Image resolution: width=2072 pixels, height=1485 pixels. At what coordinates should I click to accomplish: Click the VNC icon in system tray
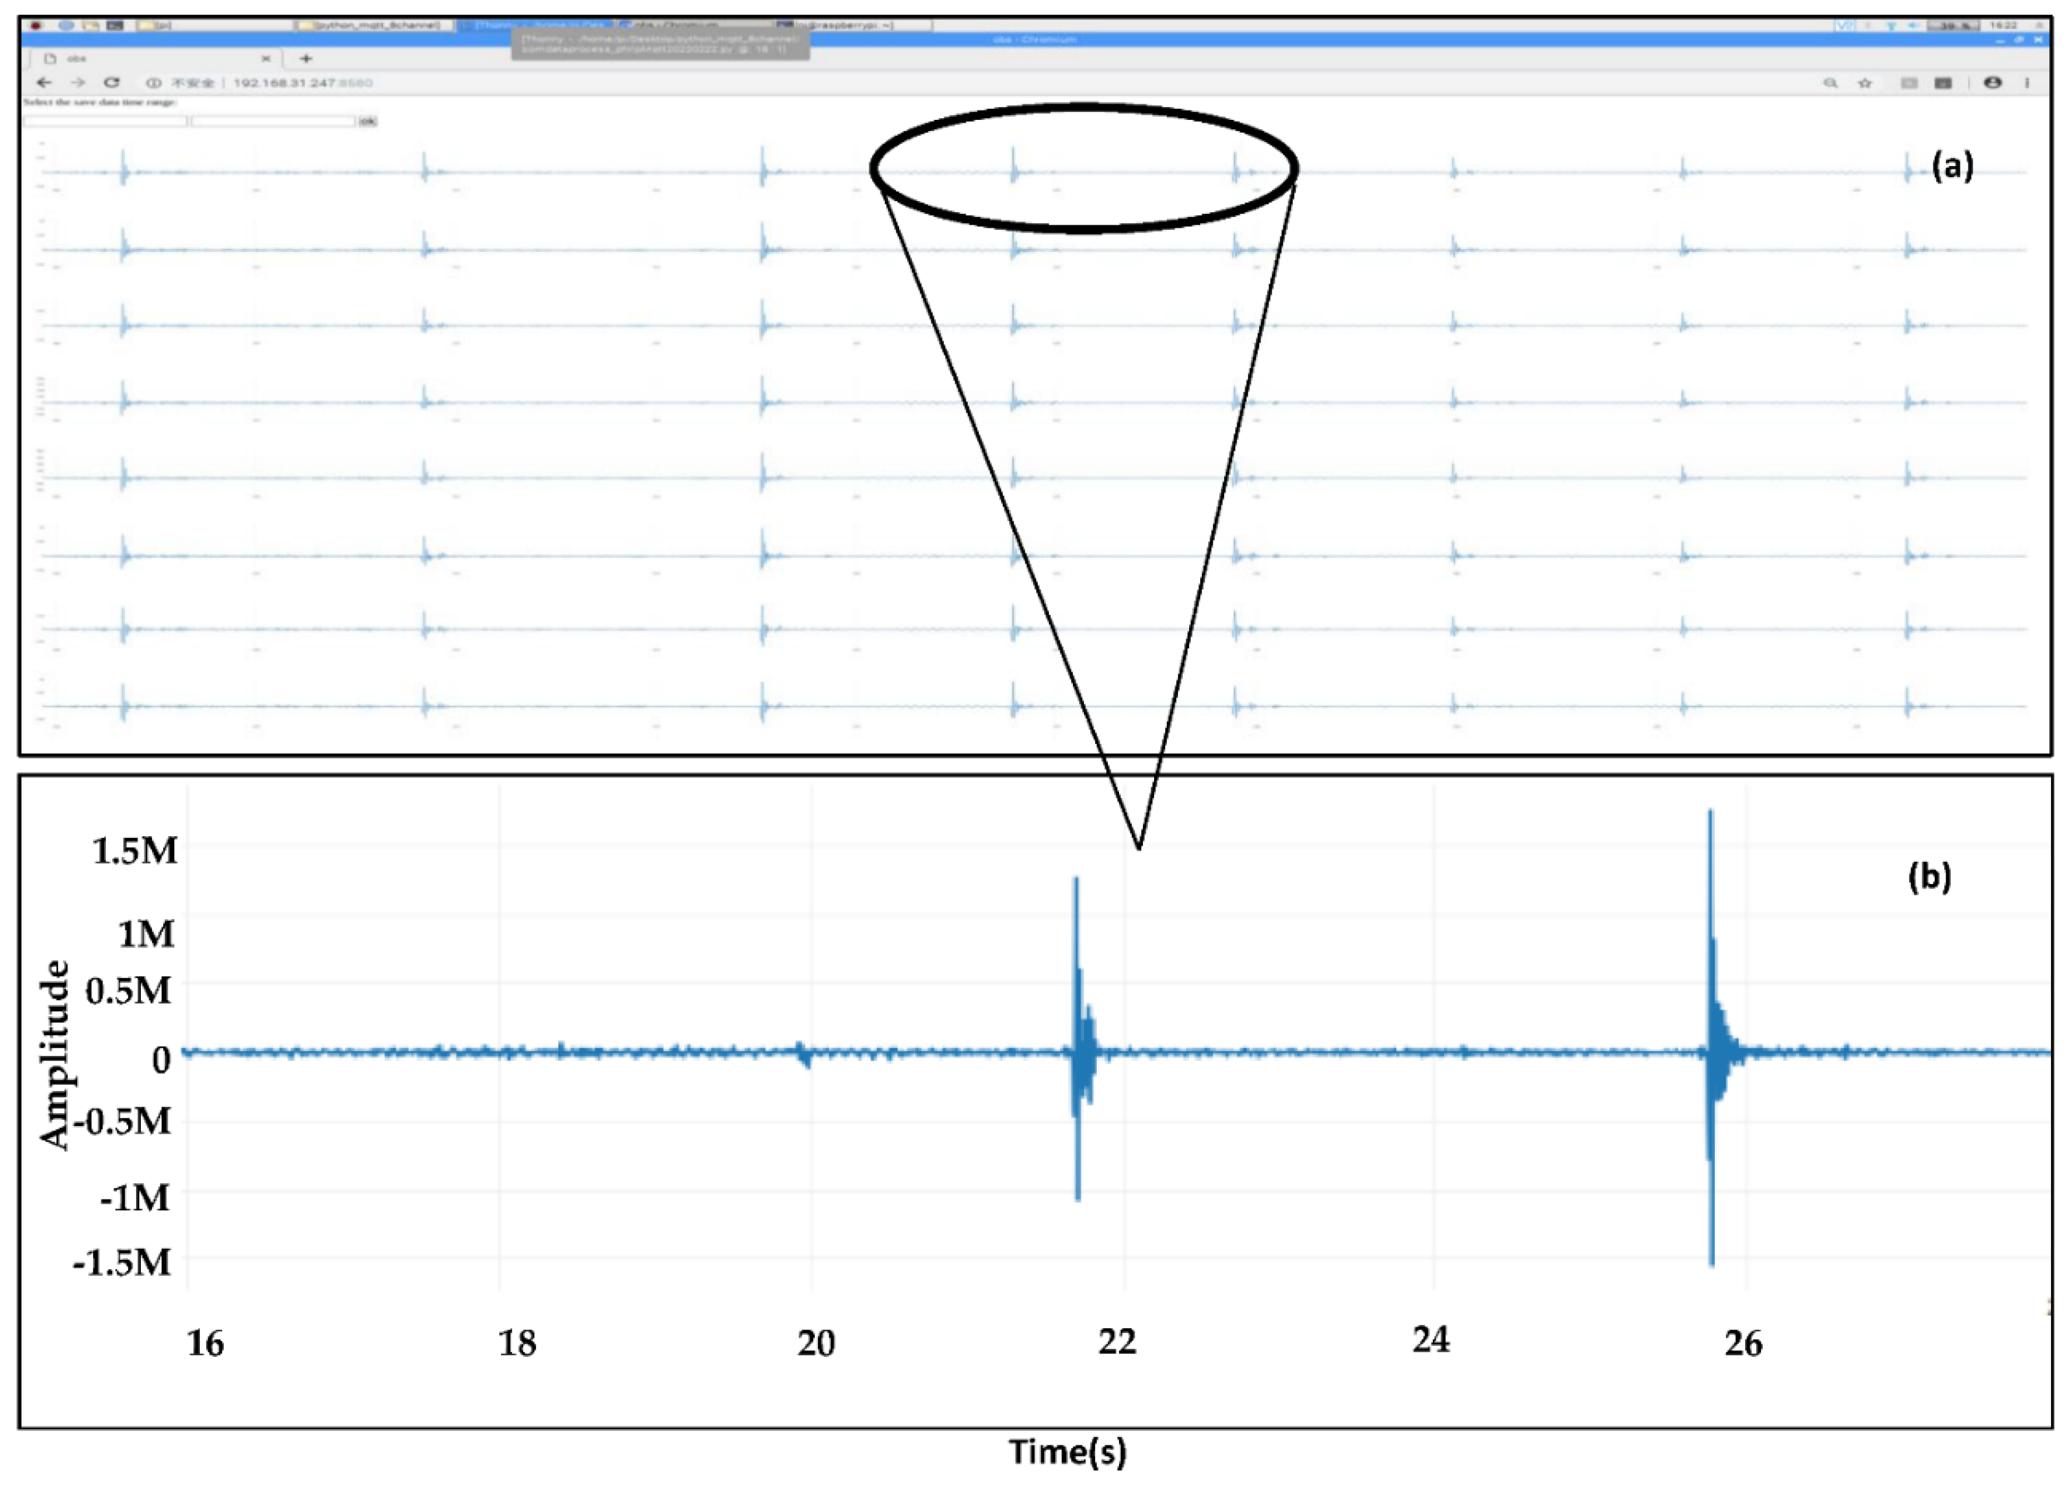tap(1845, 26)
